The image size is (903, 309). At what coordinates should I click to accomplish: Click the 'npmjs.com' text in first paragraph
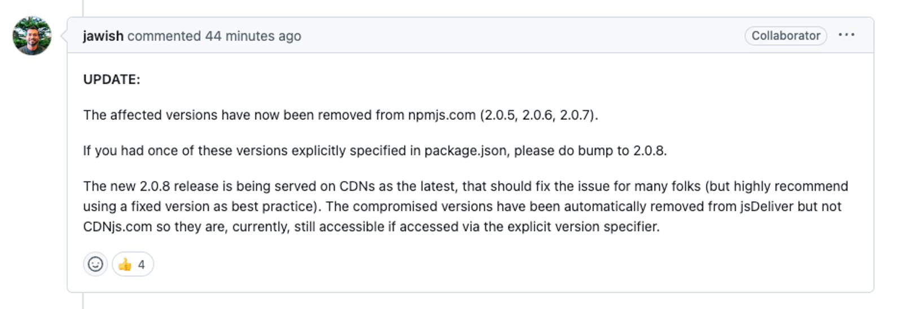pos(442,115)
